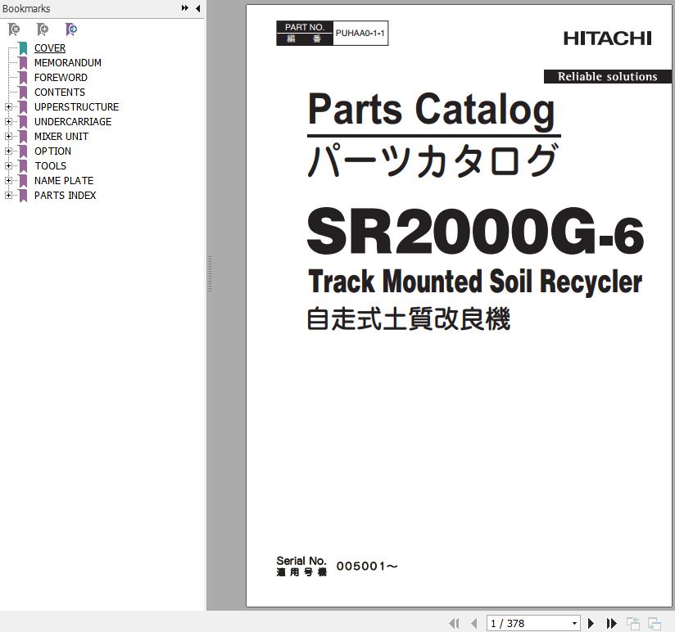Click the previous view icon in status bar
This screenshot has width=675, height=632.
[x=632, y=623]
